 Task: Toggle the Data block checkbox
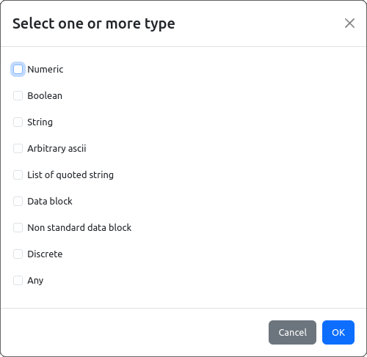tap(18, 202)
